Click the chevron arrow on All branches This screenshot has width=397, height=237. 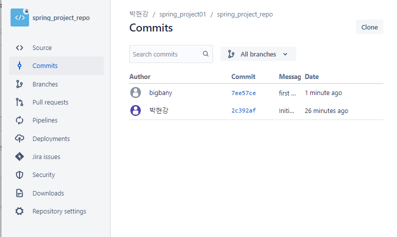[x=285, y=54]
